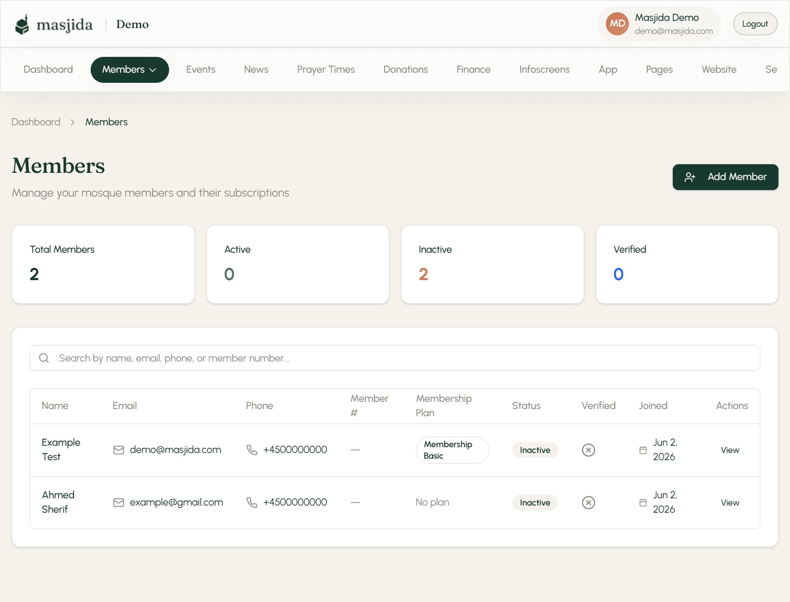Click calendar icon in Ahmed Sherif row

pos(643,503)
